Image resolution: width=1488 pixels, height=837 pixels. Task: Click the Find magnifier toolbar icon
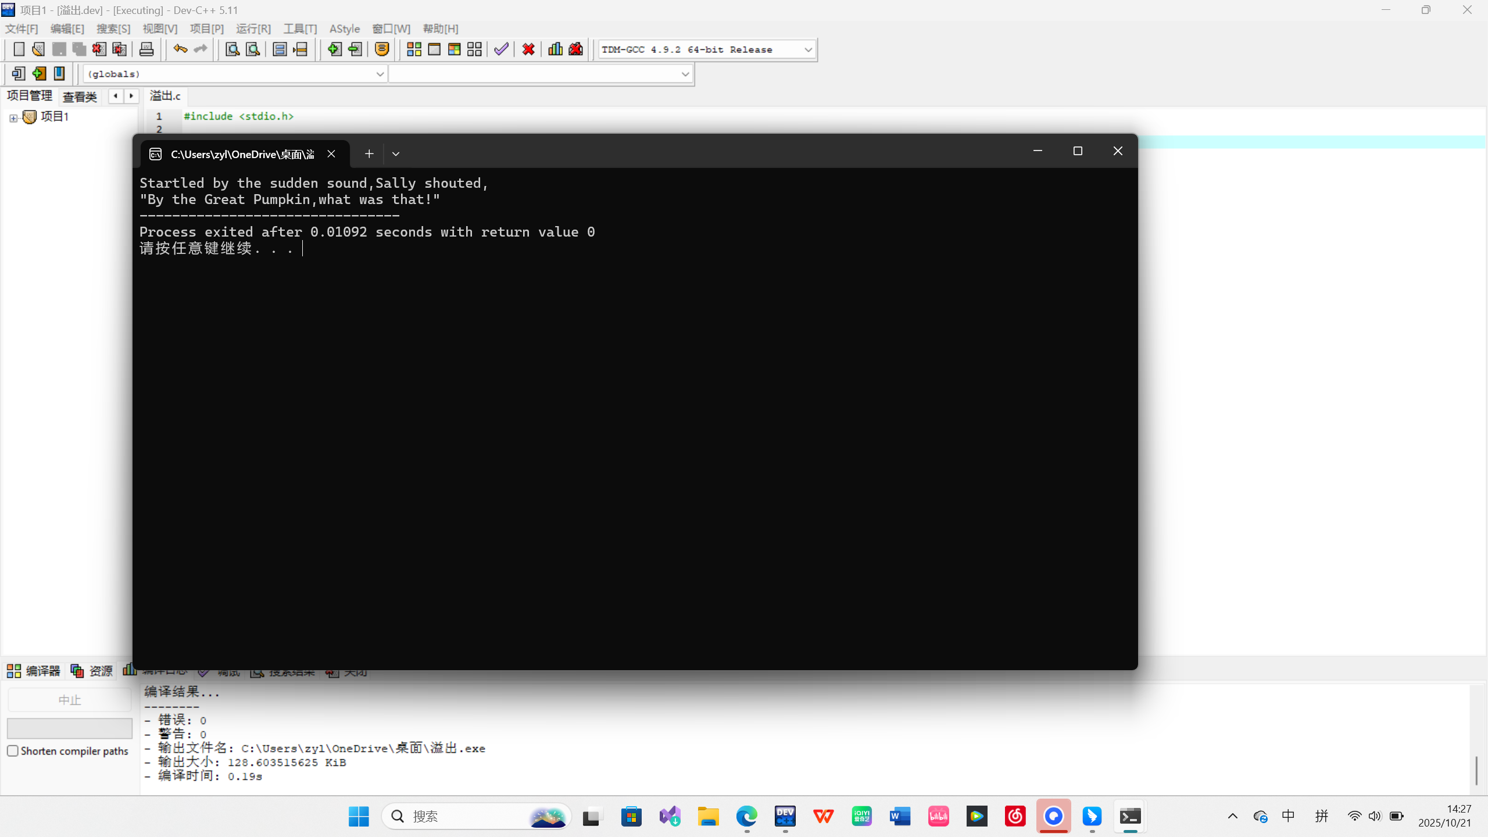(x=233, y=49)
